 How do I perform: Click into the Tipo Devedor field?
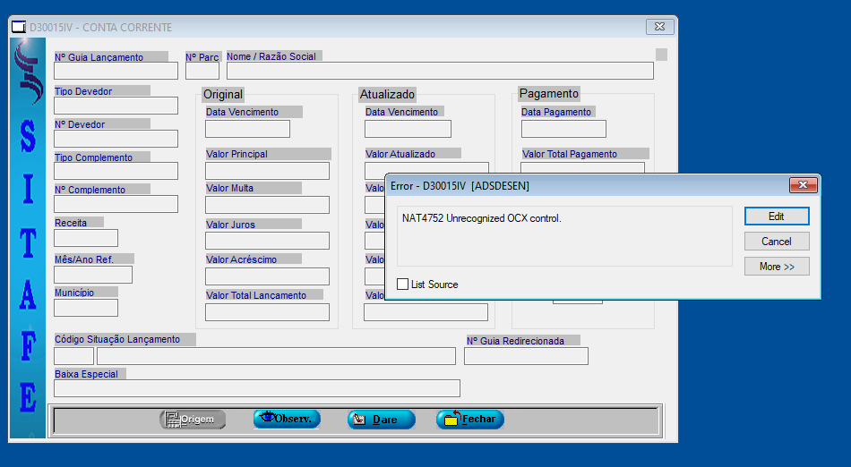pos(116,106)
